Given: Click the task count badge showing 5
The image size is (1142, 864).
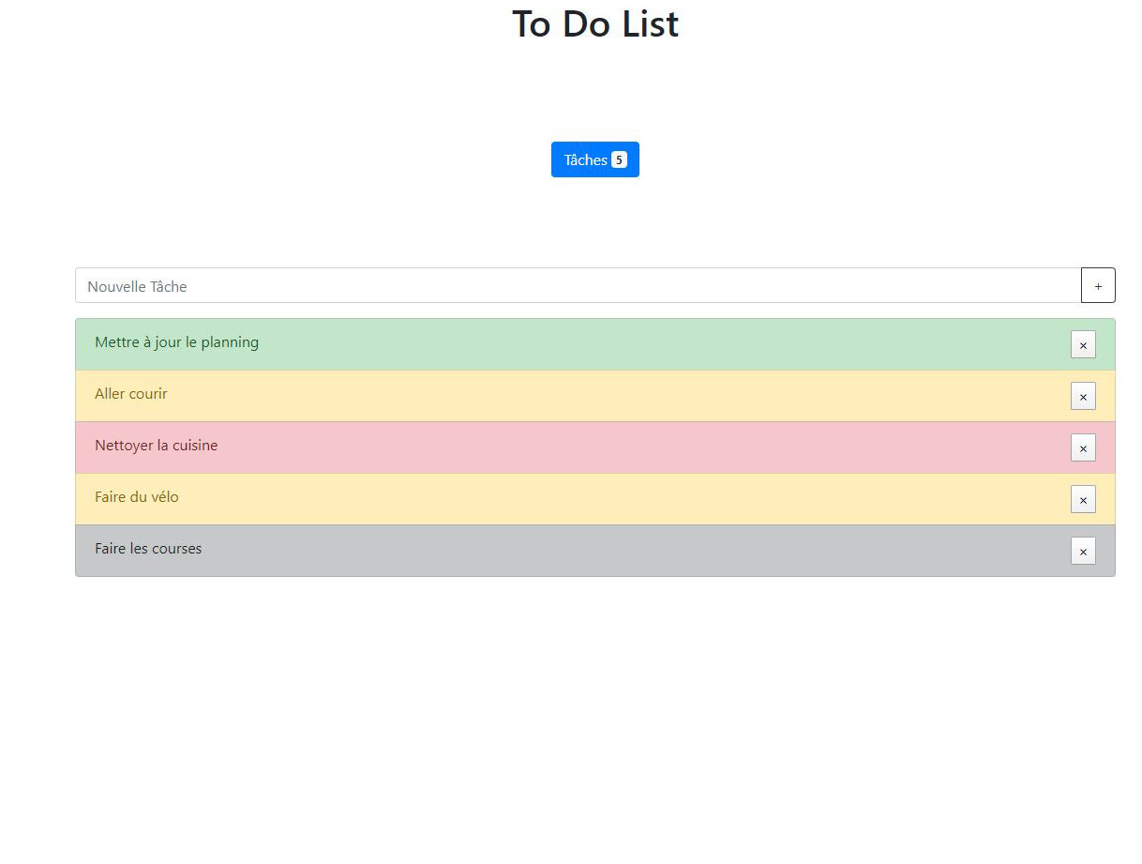Looking at the screenshot, I should coord(619,160).
